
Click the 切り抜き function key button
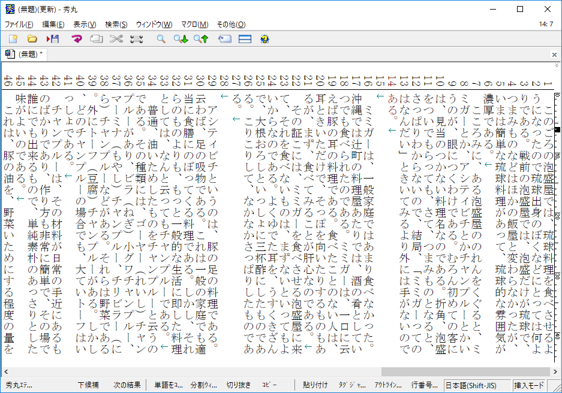[x=239, y=385]
